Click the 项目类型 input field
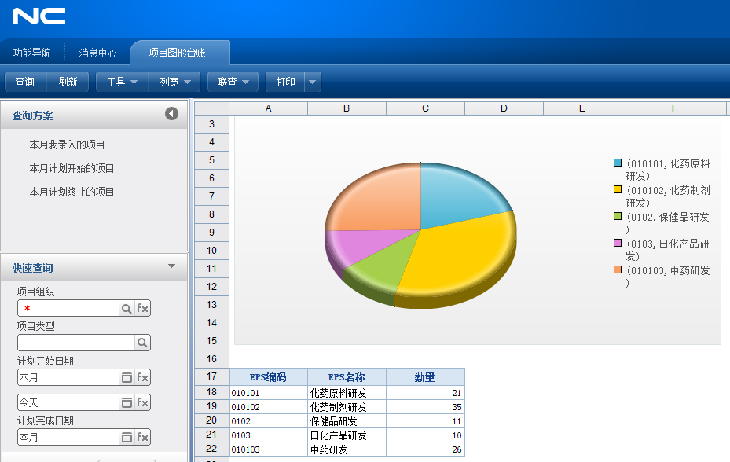The height and width of the screenshot is (462, 730). point(75,343)
